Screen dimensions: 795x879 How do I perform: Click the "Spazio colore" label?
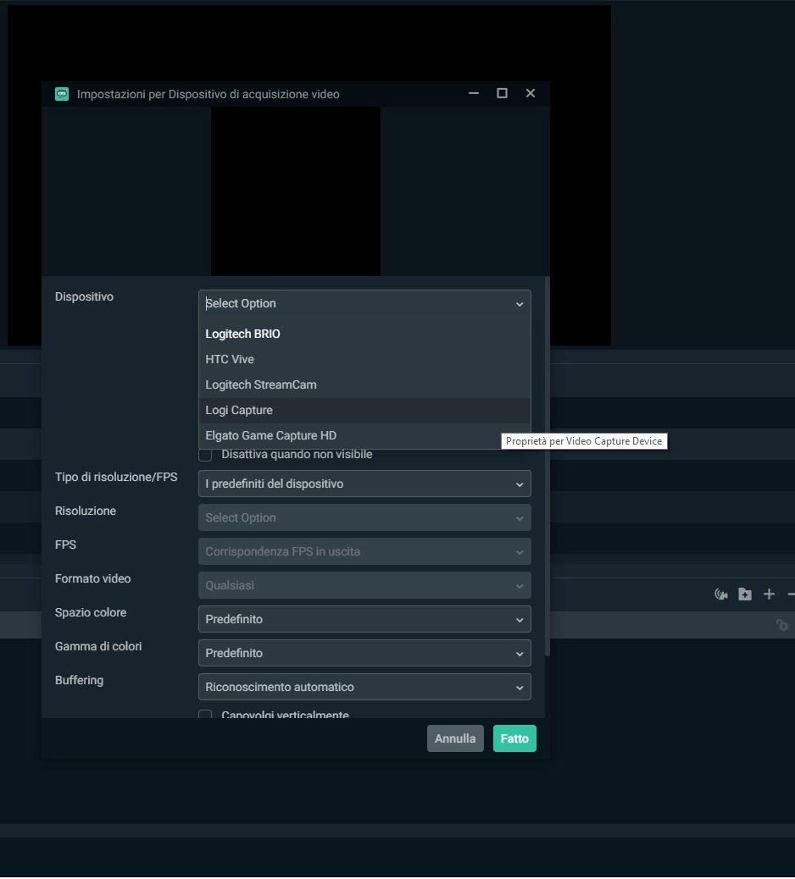click(91, 613)
